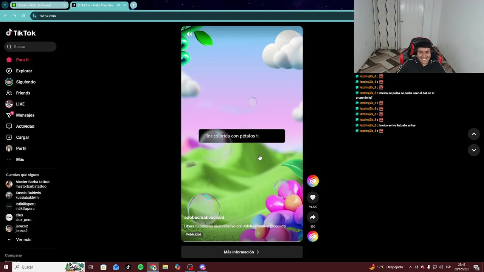Open the Para ti feed

tap(17, 60)
